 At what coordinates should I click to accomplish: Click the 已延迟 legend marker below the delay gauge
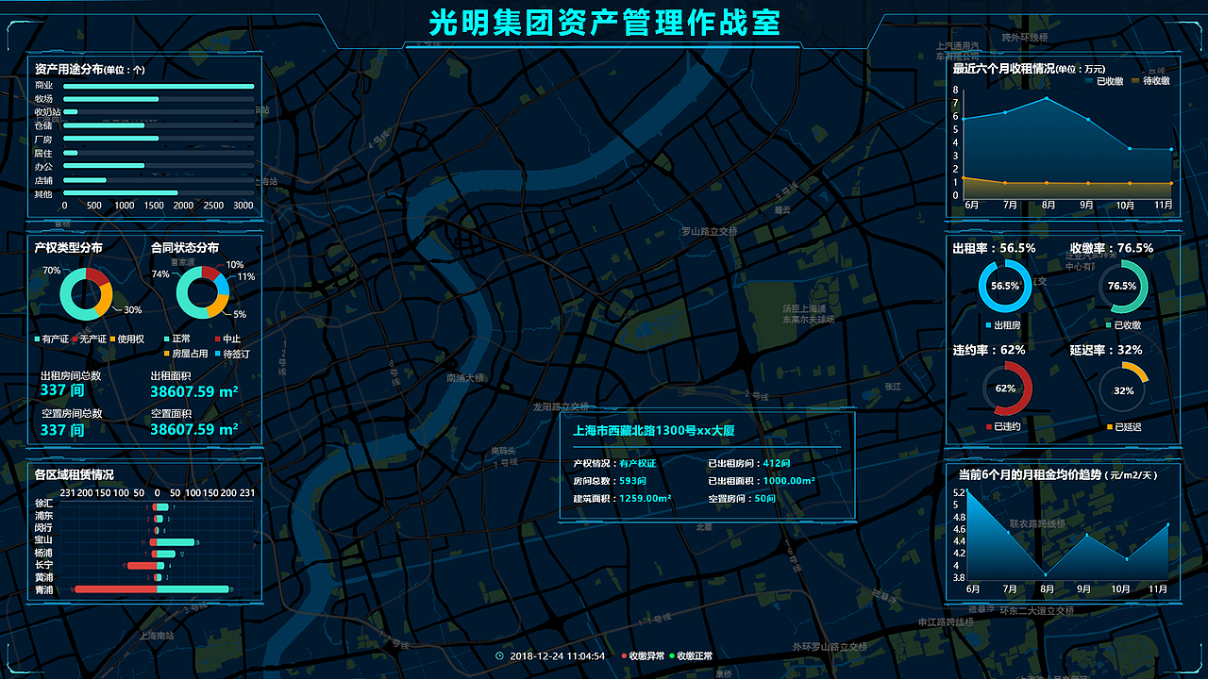click(x=1109, y=426)
